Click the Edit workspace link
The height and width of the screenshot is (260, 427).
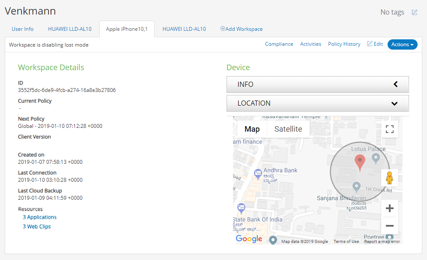pyautogui.click(x=375, y=44)
